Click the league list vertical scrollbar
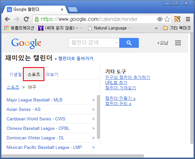 pyautogui.click(x=98, y=117)
